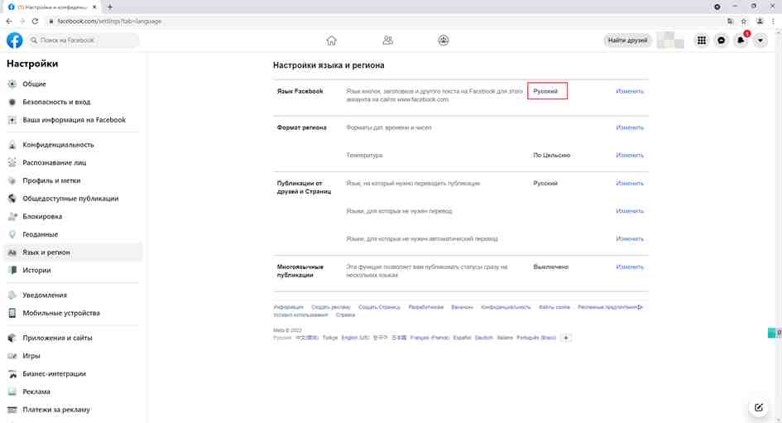Open the grid Menu icon
This screenshot has width=782, height=423.
pyautogui.click(x=701, y=41)
